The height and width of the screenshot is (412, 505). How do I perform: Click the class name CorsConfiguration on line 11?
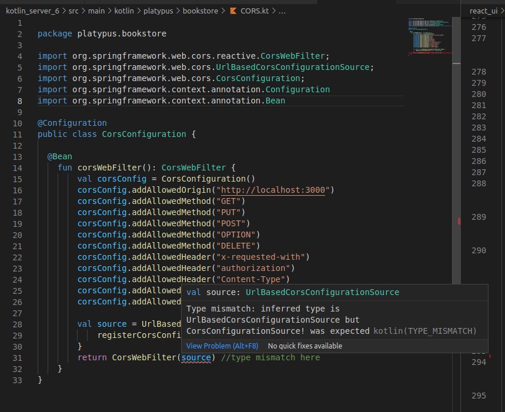click(x=144, y=134)
